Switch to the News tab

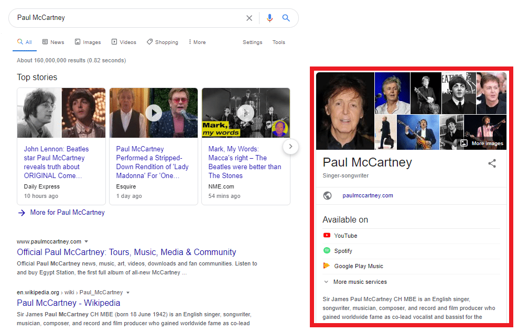click(x=53, y=42)
